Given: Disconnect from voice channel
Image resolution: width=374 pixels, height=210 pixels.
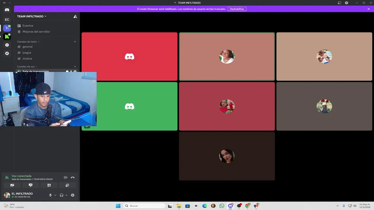Looking at the screenshot, I should click(x=73, y=178).
